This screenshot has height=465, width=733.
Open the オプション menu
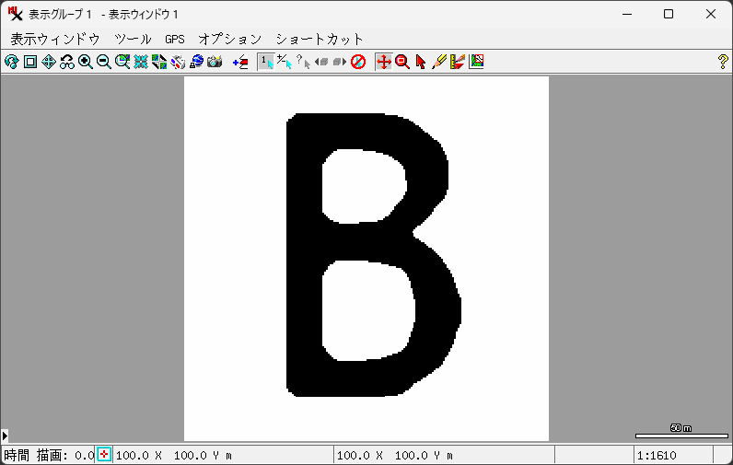pyautogui.click(x=230, y=39)
